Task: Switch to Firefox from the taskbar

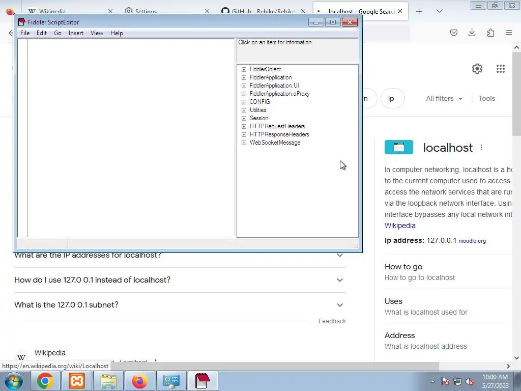Action: 139,381
